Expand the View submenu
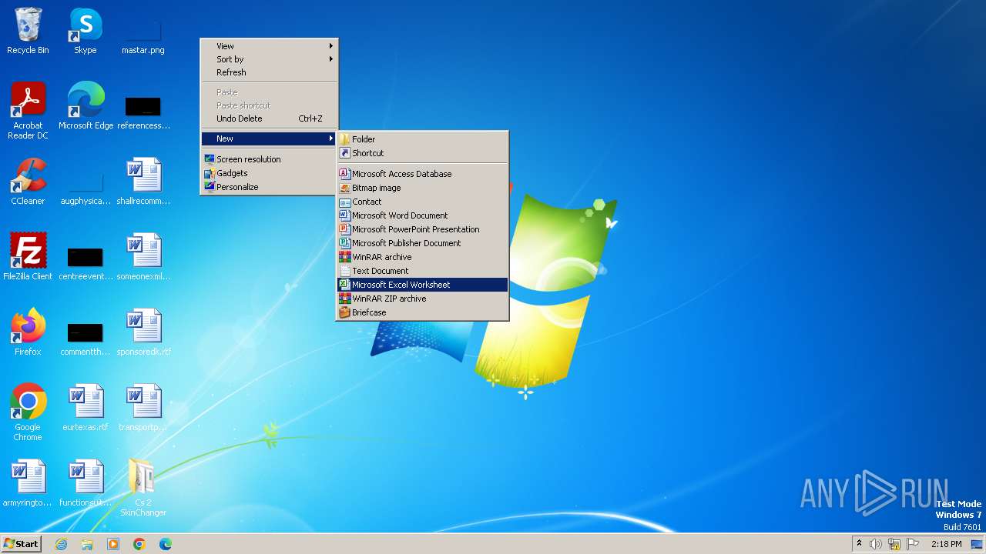Screen dimensions: 986x554 269,46
